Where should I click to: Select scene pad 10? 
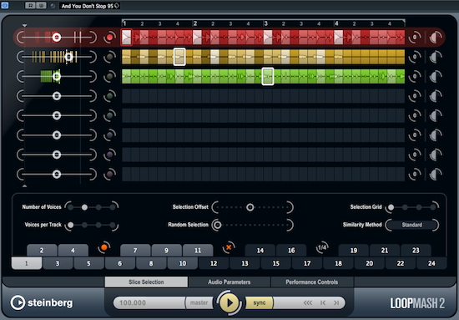(x=183, y=263)
